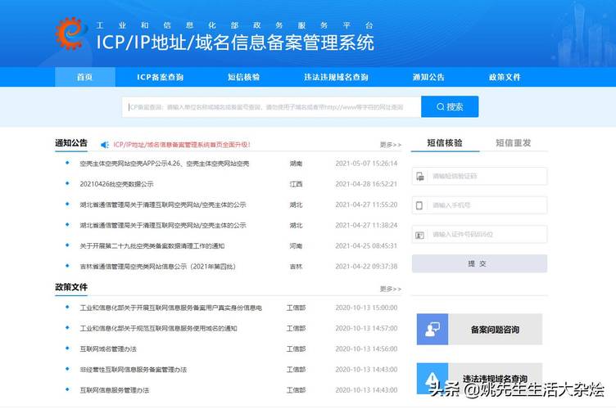
Task: Open 关于开展第二十九批空壳类备案数据清理工作的通知
Action: pyautogui.click(x=152, y=246)
